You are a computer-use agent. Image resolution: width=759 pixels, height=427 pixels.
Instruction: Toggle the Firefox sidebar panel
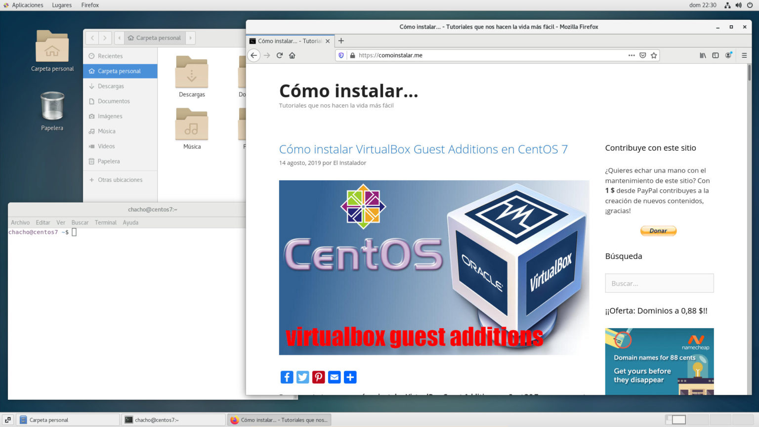(x=715, y=55)
